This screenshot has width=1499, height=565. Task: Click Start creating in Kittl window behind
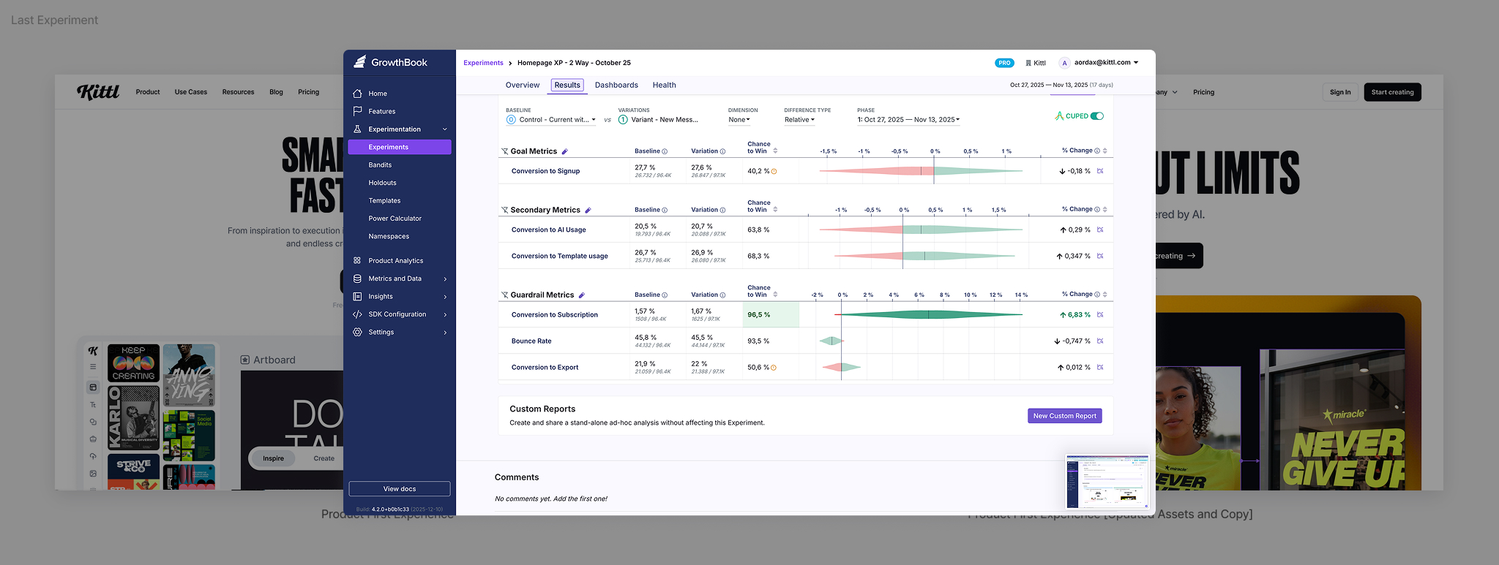1392,92
